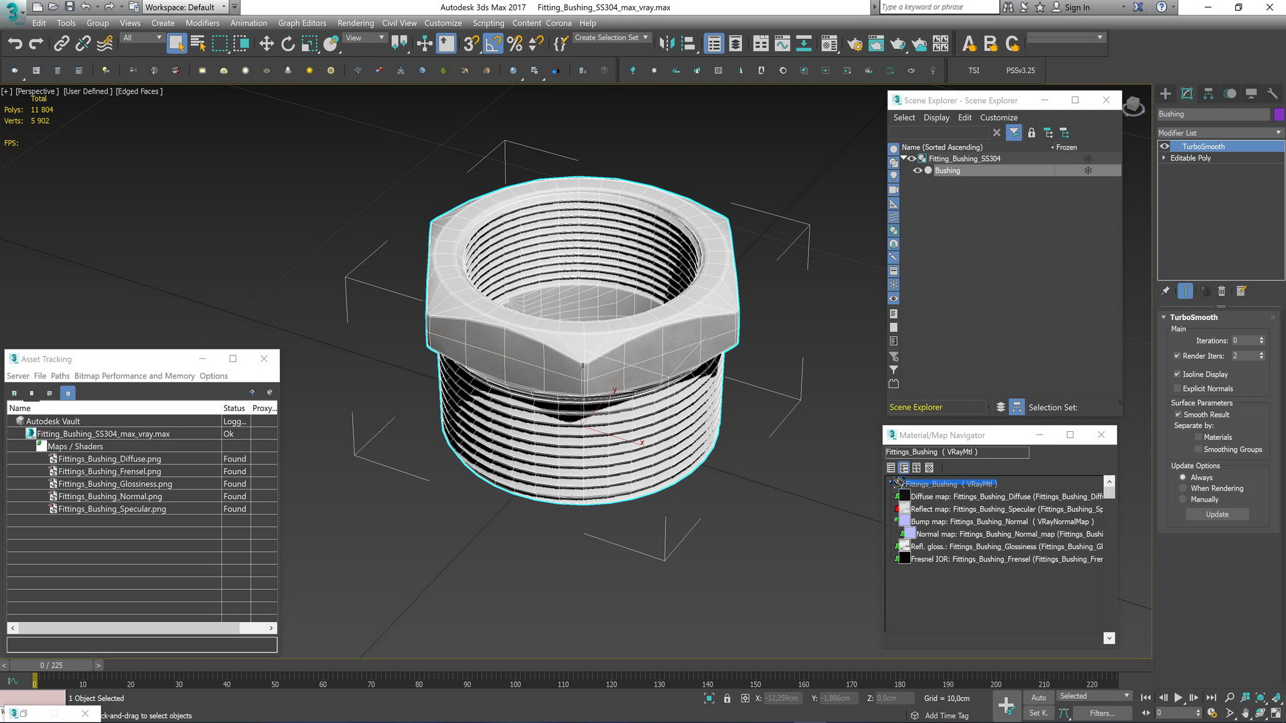This screenshot has height=723, width=1286.
Task: Click the Mirror tool icon
Action: [666, 44]
